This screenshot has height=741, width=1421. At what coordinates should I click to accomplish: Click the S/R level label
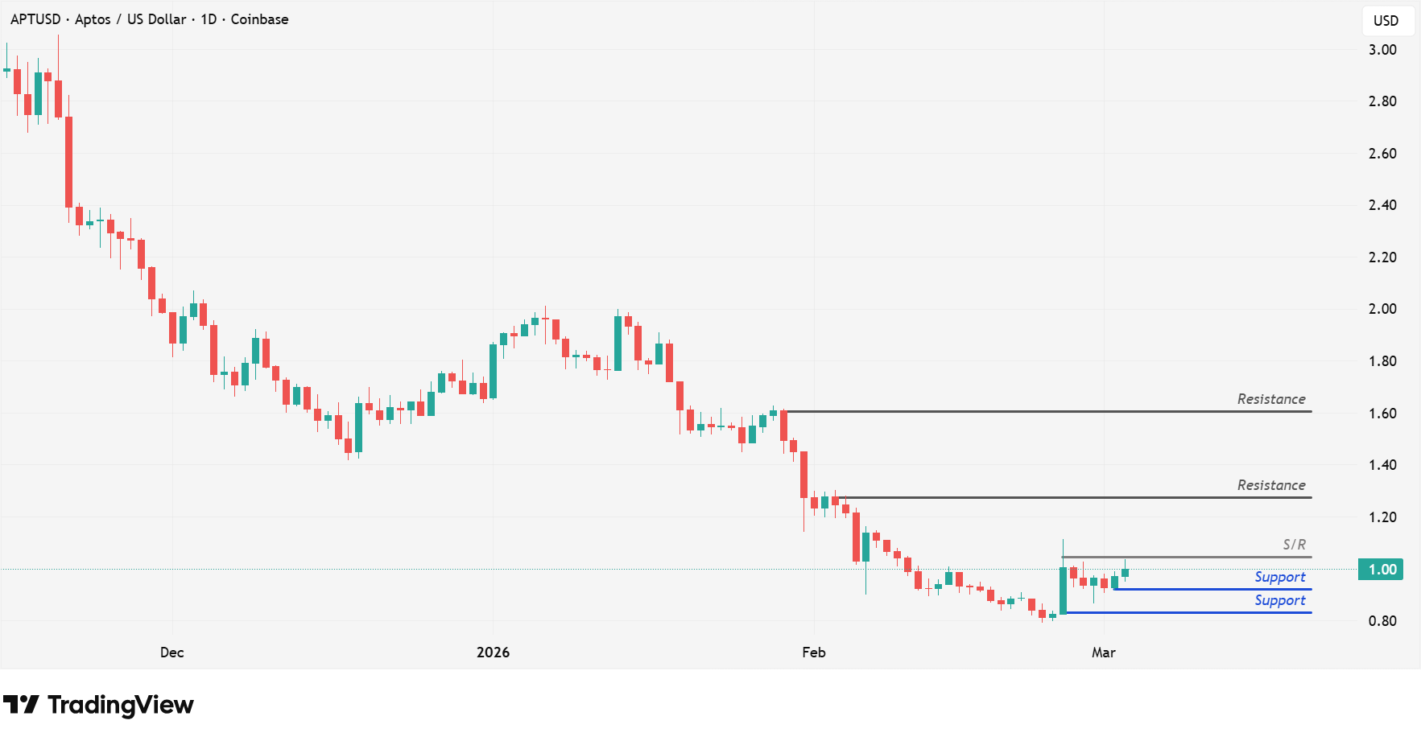[1294, 545]
